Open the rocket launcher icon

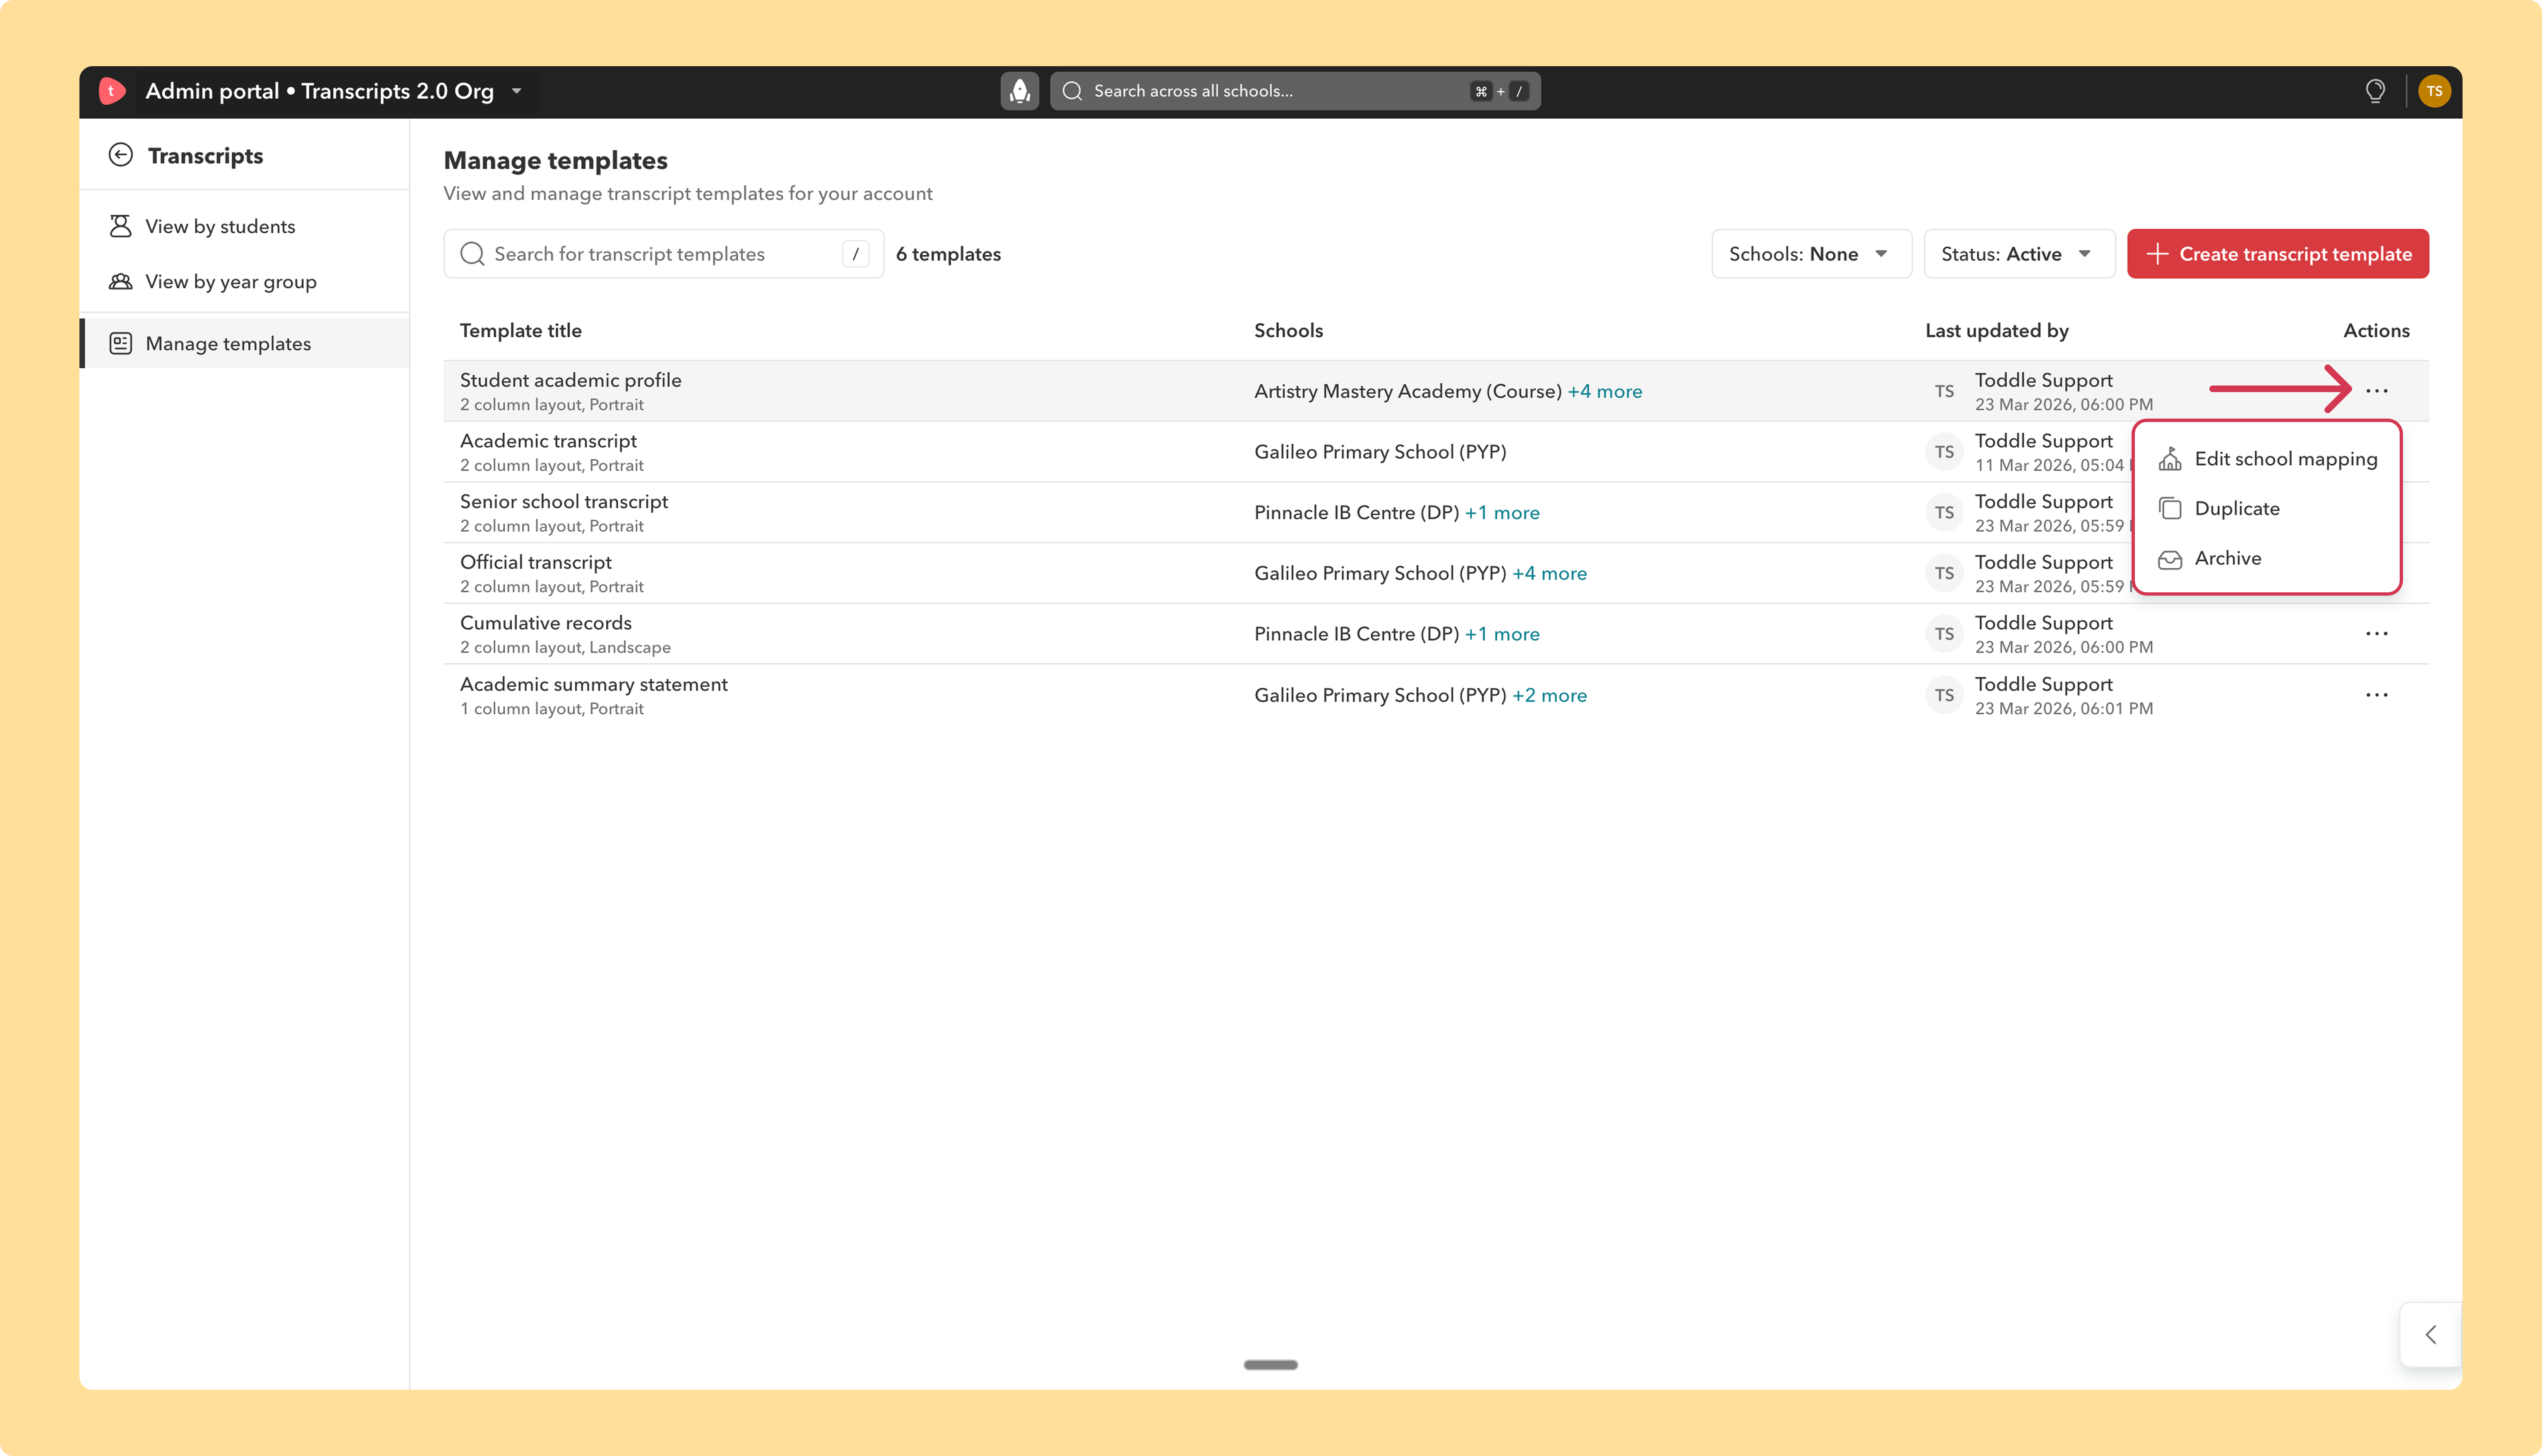click(x=1019, y=91)
